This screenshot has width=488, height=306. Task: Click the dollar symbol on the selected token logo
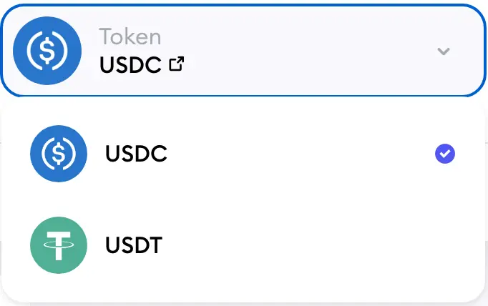(47, 50)
